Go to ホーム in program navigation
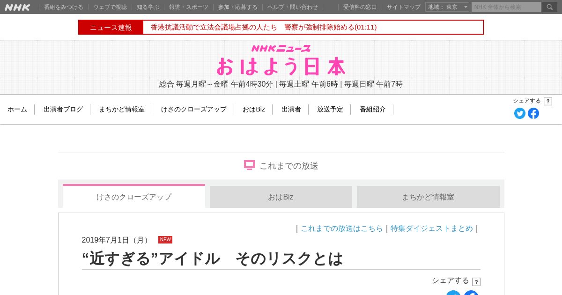The height and width of the screenshot is (295, 562). click(17, 109)
